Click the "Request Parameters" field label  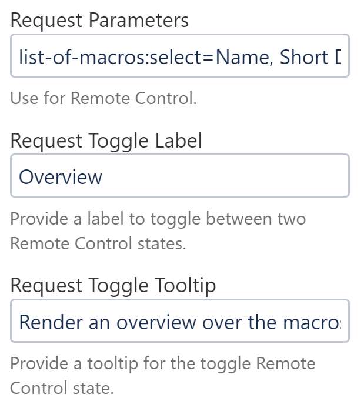coord(99,21)
